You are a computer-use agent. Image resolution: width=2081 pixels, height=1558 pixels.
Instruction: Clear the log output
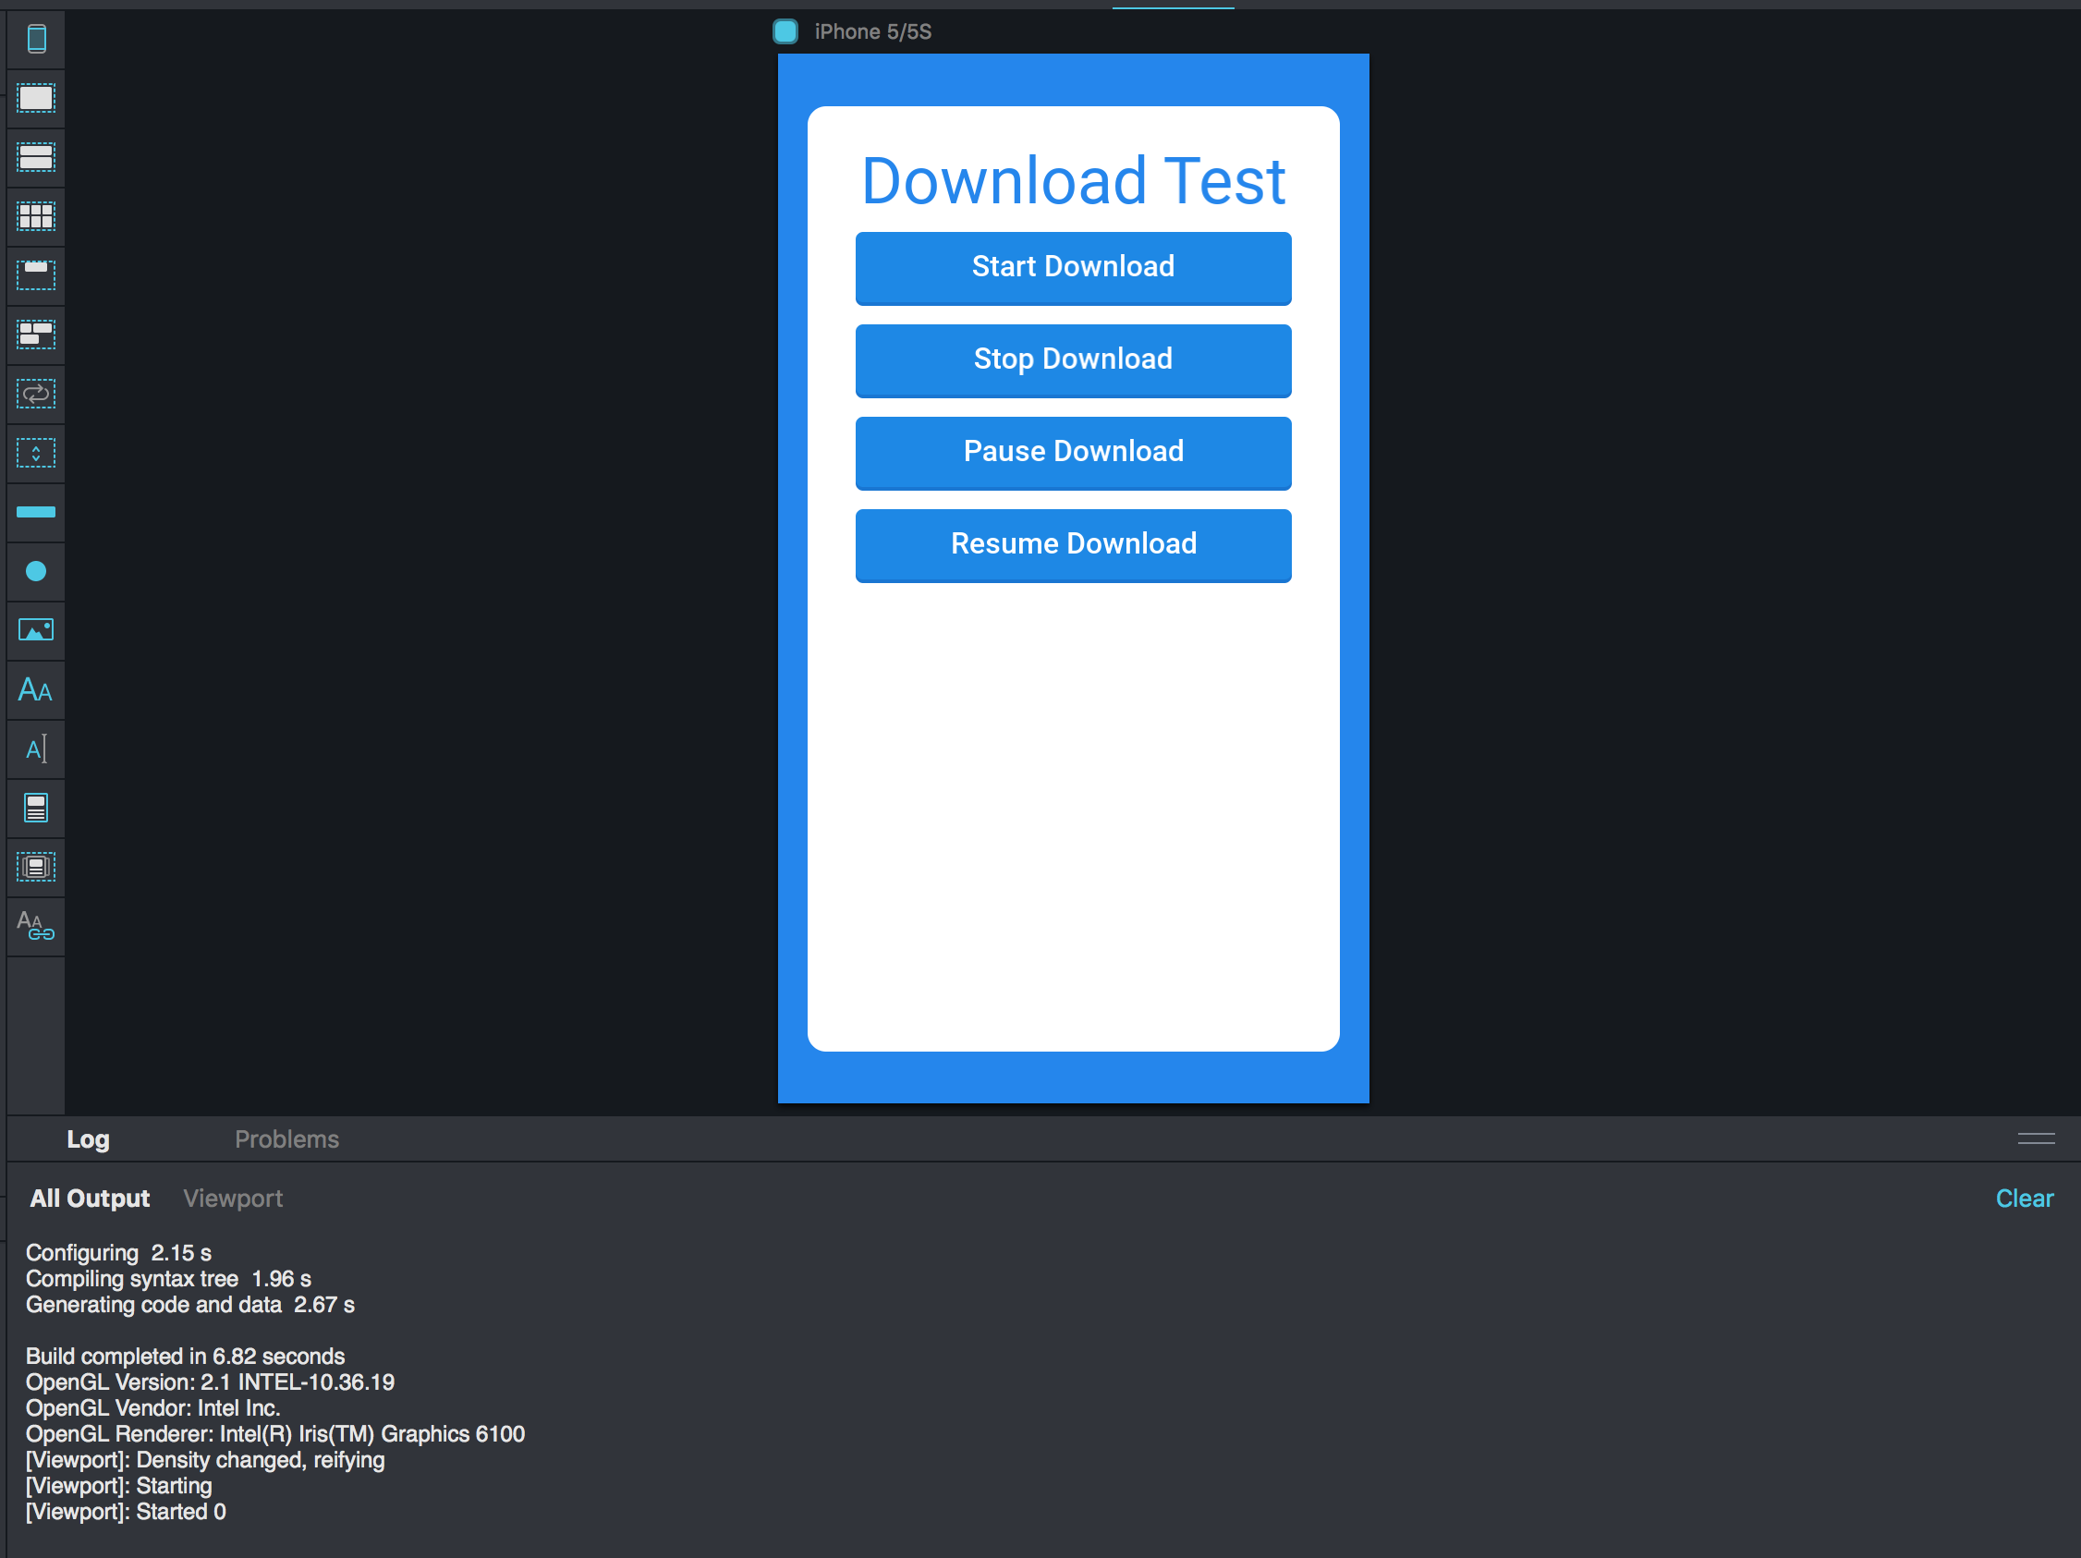tap(2025, 1199)
